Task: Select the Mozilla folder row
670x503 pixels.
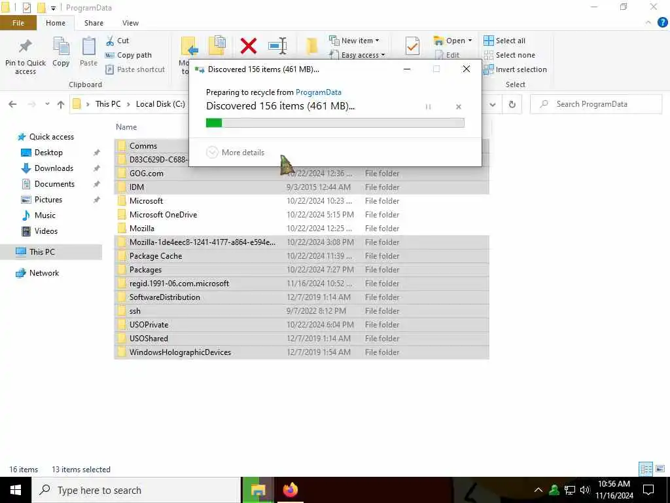Action: click(x=301, y=229)
